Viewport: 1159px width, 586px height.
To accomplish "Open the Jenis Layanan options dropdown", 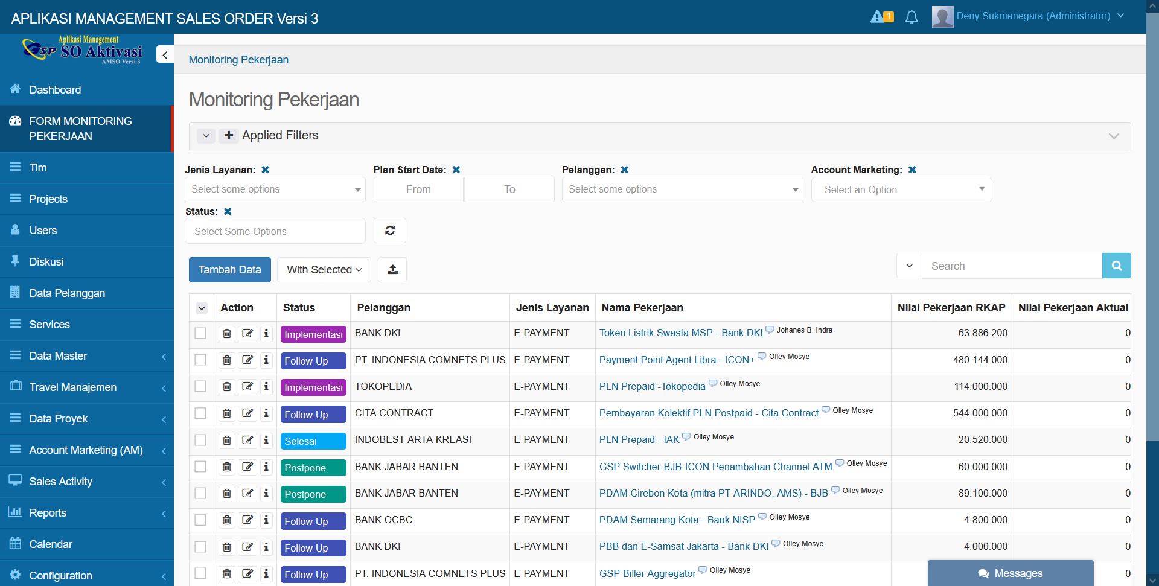I will tap(275, 189).
